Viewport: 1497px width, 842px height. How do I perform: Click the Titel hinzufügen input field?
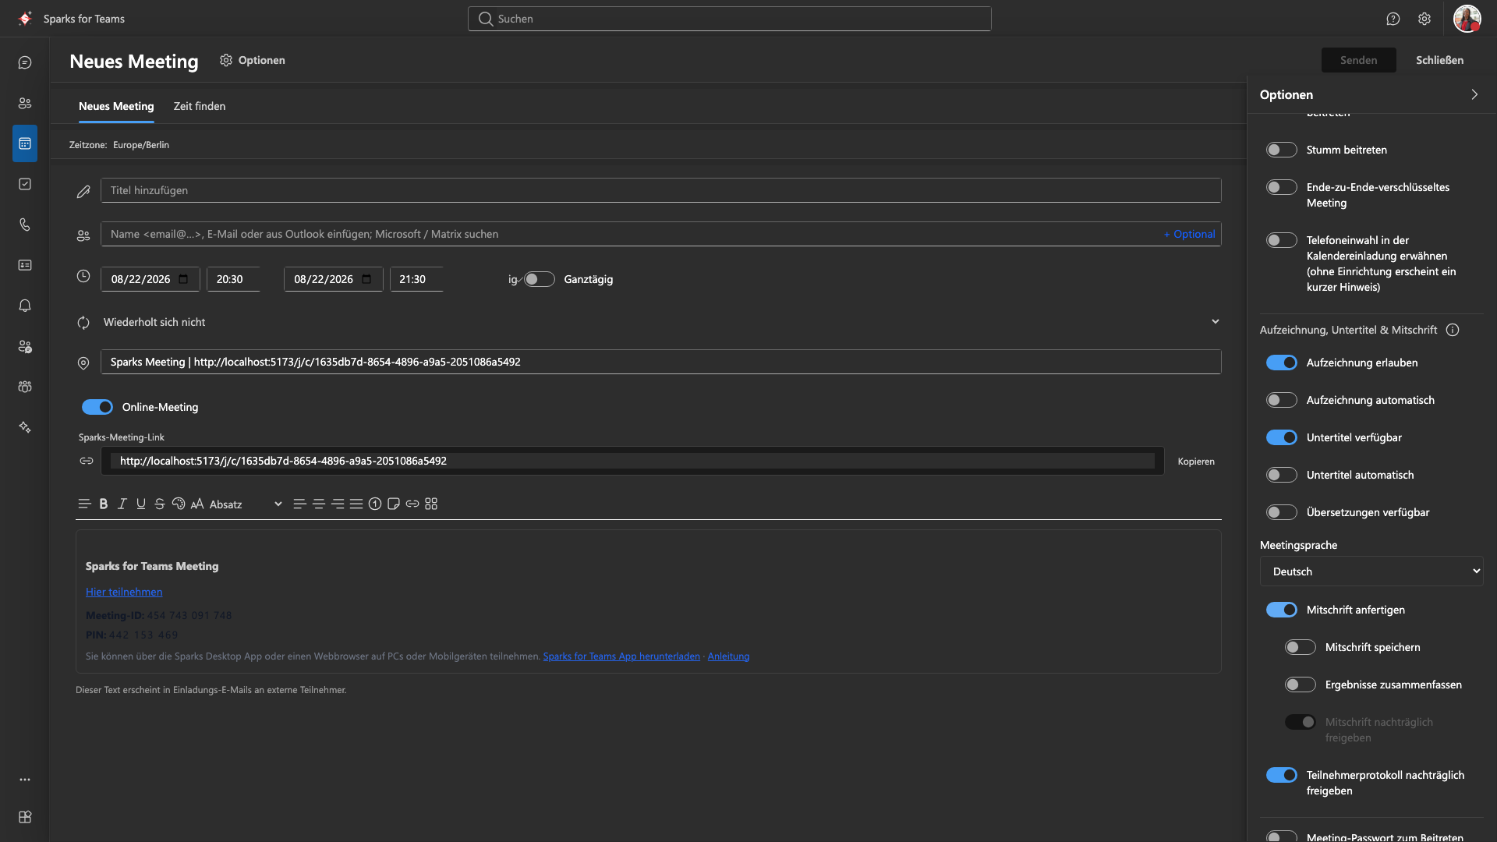click(x=660, y=190)
